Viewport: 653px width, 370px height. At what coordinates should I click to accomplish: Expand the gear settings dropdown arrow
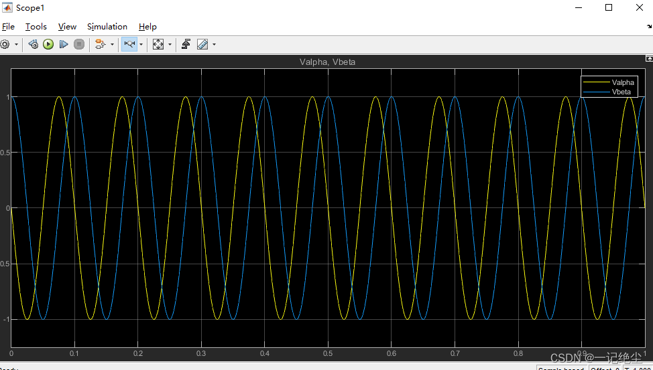(16, 44)
